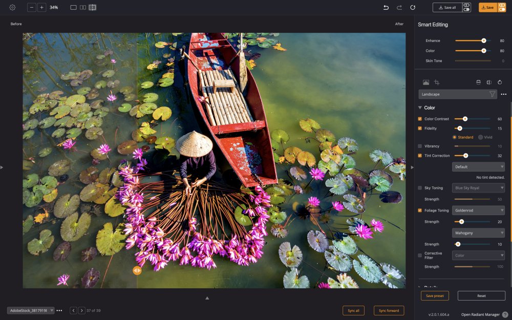Adjust the Tint Correction slider handle
Screen dimensions: 512x320
pyautogui.click(x=465, y=156)
